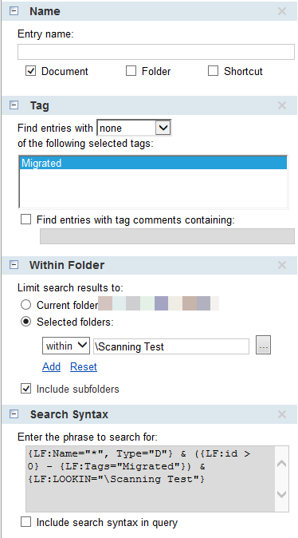Screen dimensions: 298x538
Task: Remove the Name search section
Action: coord(281,11)
